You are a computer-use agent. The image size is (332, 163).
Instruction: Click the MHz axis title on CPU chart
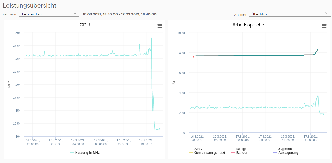(x=9, y=84)
